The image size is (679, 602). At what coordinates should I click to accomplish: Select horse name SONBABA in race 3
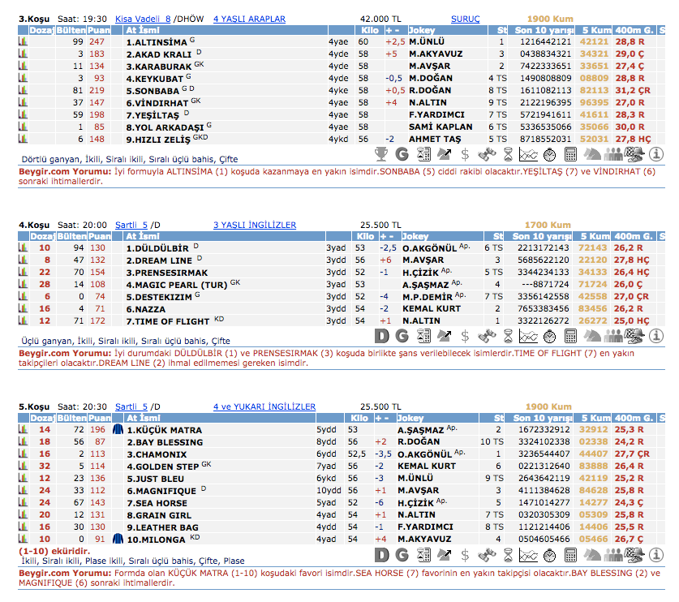152,91
